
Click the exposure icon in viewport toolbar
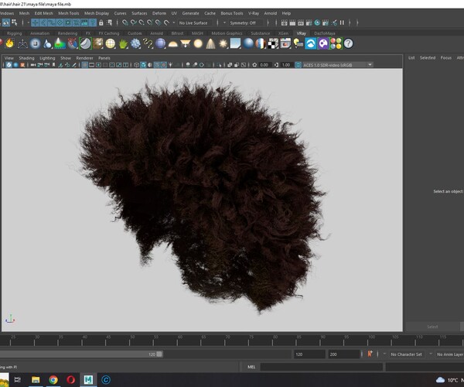(x=254, y=65)
